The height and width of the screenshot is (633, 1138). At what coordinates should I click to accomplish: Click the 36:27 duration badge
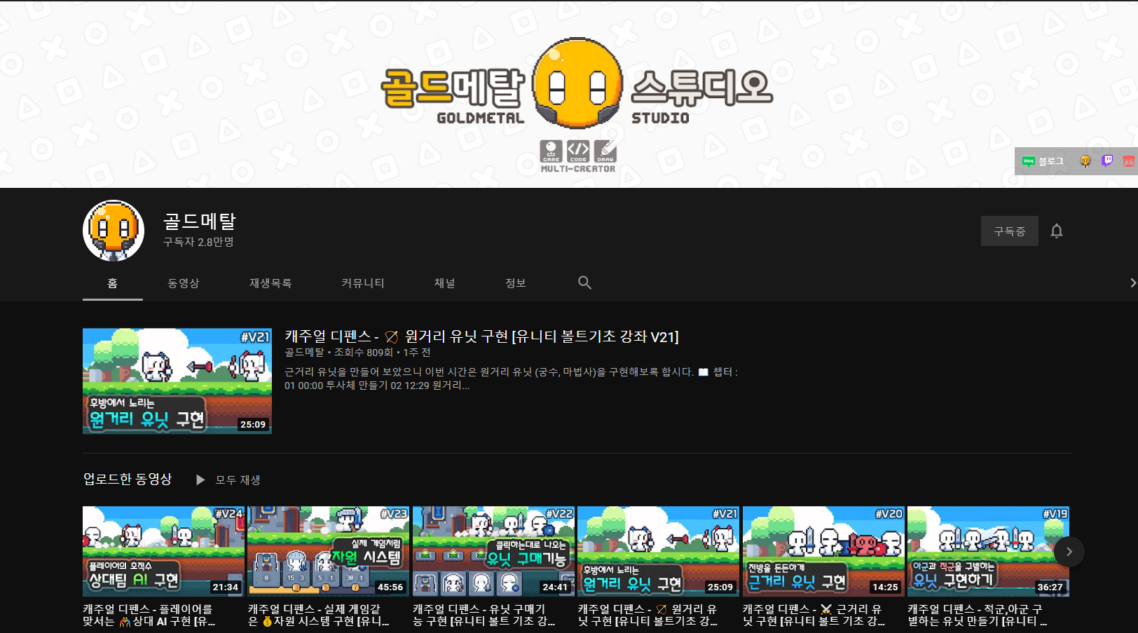(1050, 587)
